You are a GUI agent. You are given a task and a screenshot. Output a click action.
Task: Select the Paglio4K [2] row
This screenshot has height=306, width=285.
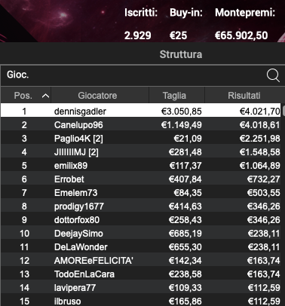(x=141, y=139)
